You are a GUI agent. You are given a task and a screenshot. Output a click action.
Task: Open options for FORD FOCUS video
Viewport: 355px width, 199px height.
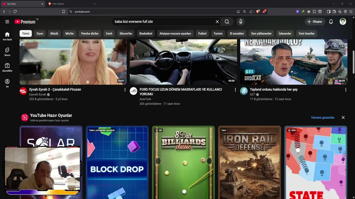(235, 90)
